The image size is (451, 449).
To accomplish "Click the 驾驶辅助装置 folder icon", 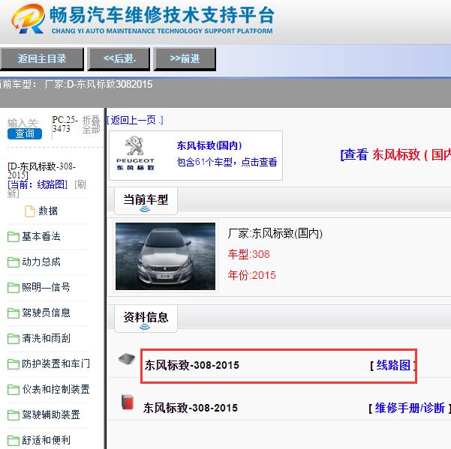I will click(14, 415).
